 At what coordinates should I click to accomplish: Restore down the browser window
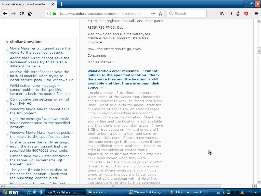click(x=252, y=4)
